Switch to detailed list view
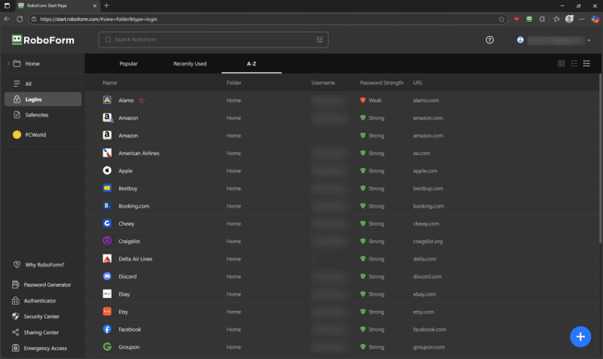 586,64
